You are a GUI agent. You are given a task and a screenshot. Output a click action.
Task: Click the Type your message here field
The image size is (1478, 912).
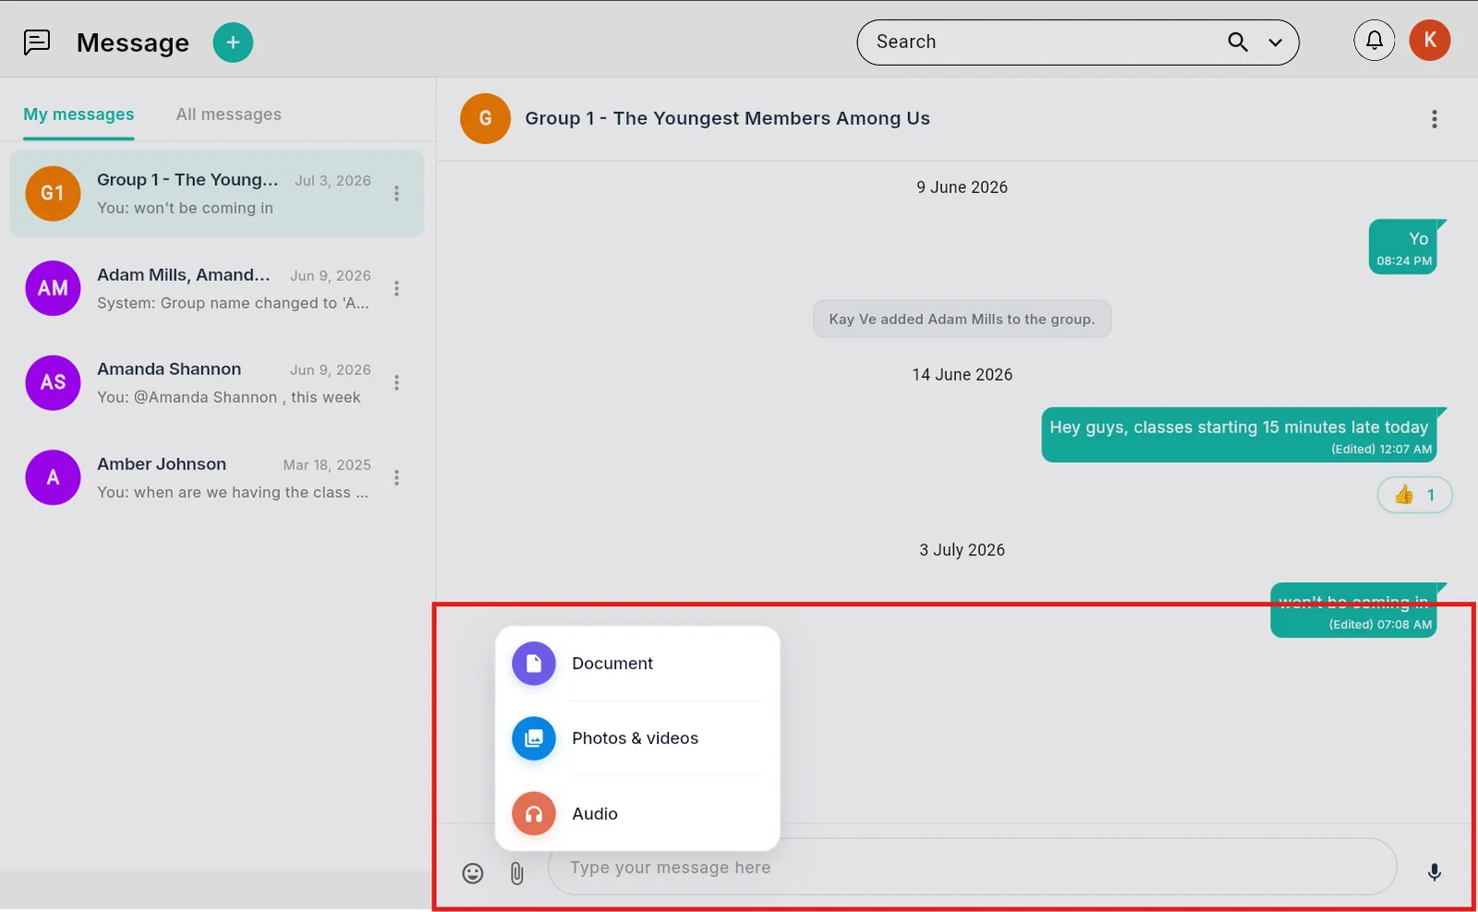point(972,868)
